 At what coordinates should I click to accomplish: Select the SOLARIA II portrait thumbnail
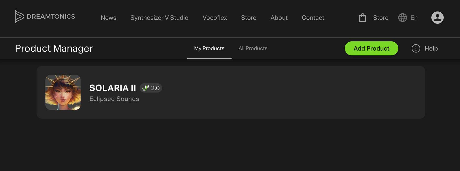pos(63,92)
